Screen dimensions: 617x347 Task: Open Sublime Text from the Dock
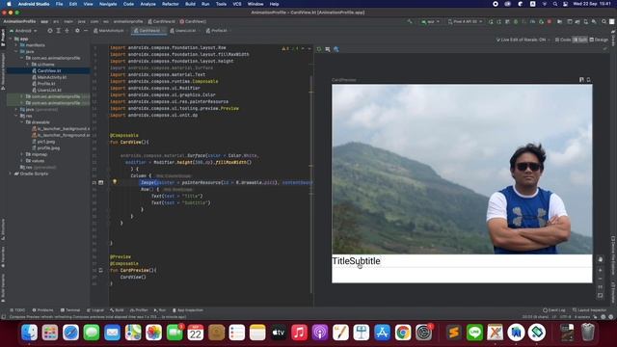(x=454, y=333)
